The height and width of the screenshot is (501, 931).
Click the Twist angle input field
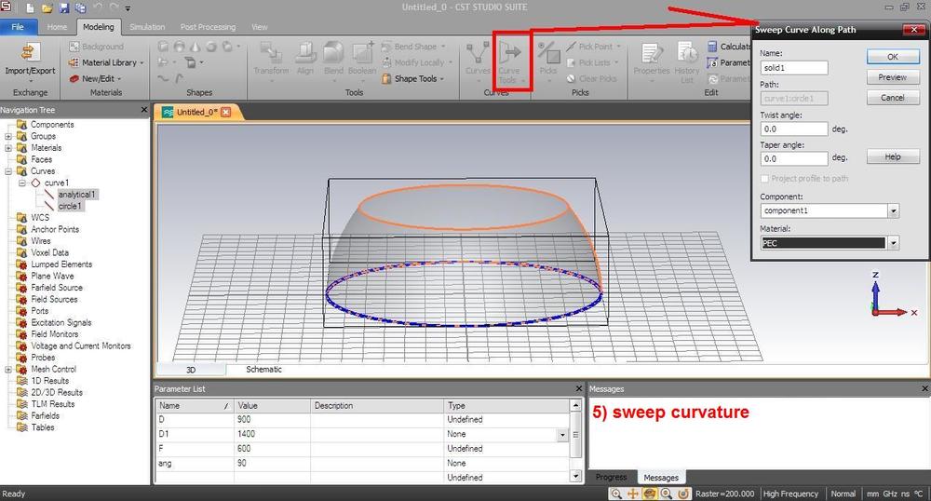click(794, 129)
